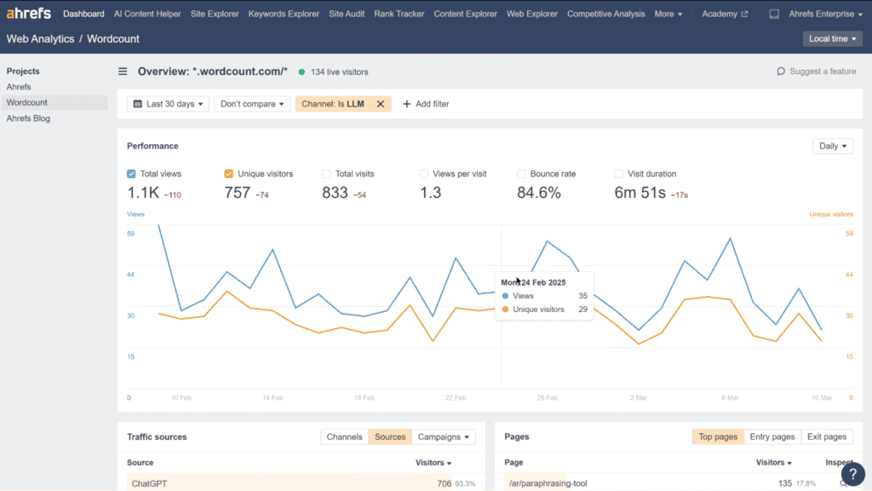Open Site Audit
Image resolution: width=872 pixels, height=491 pixels.
(347, 14)
